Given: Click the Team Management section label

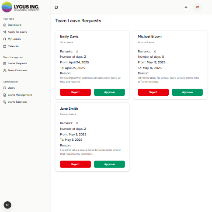Looking at the screenshot, I should 13,57.
